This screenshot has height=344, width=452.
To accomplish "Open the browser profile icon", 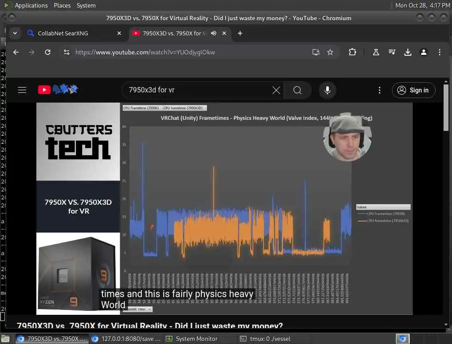I will (423, 52).
